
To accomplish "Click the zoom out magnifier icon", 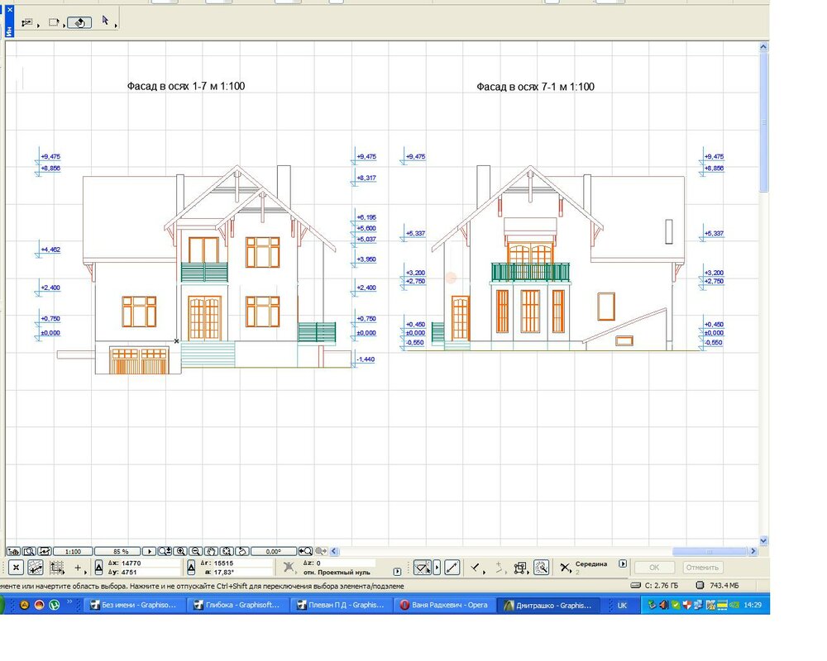I will [x=196, y=551].
